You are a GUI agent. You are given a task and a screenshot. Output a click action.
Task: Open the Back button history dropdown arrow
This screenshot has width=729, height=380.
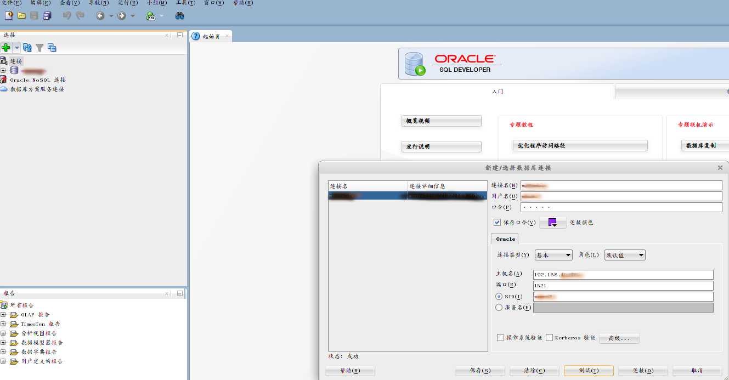(x=111, y=16)
